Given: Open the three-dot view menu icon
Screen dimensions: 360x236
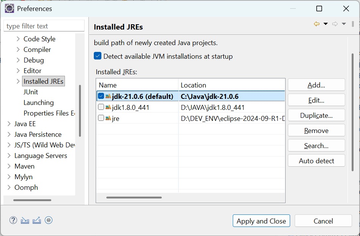Looking at the screenshot, I should 353,24.
